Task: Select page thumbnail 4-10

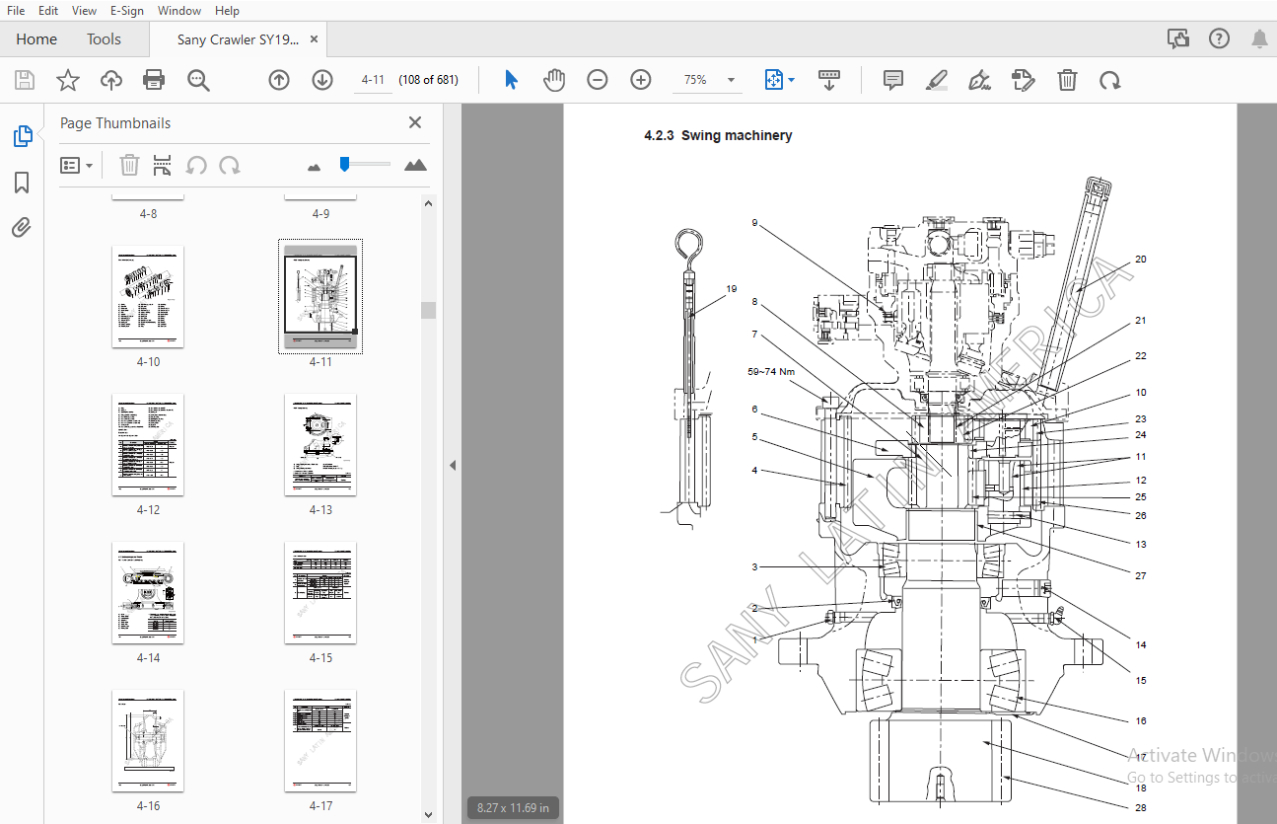Action: click(x=148, y=297)
